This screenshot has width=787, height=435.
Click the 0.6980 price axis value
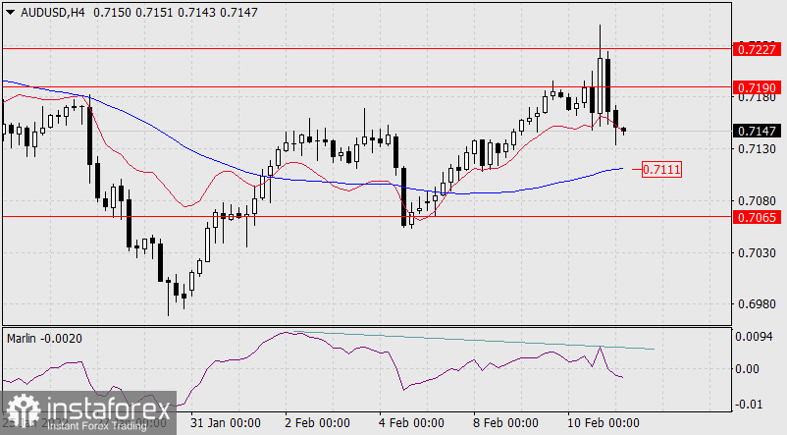coord(756,304)
